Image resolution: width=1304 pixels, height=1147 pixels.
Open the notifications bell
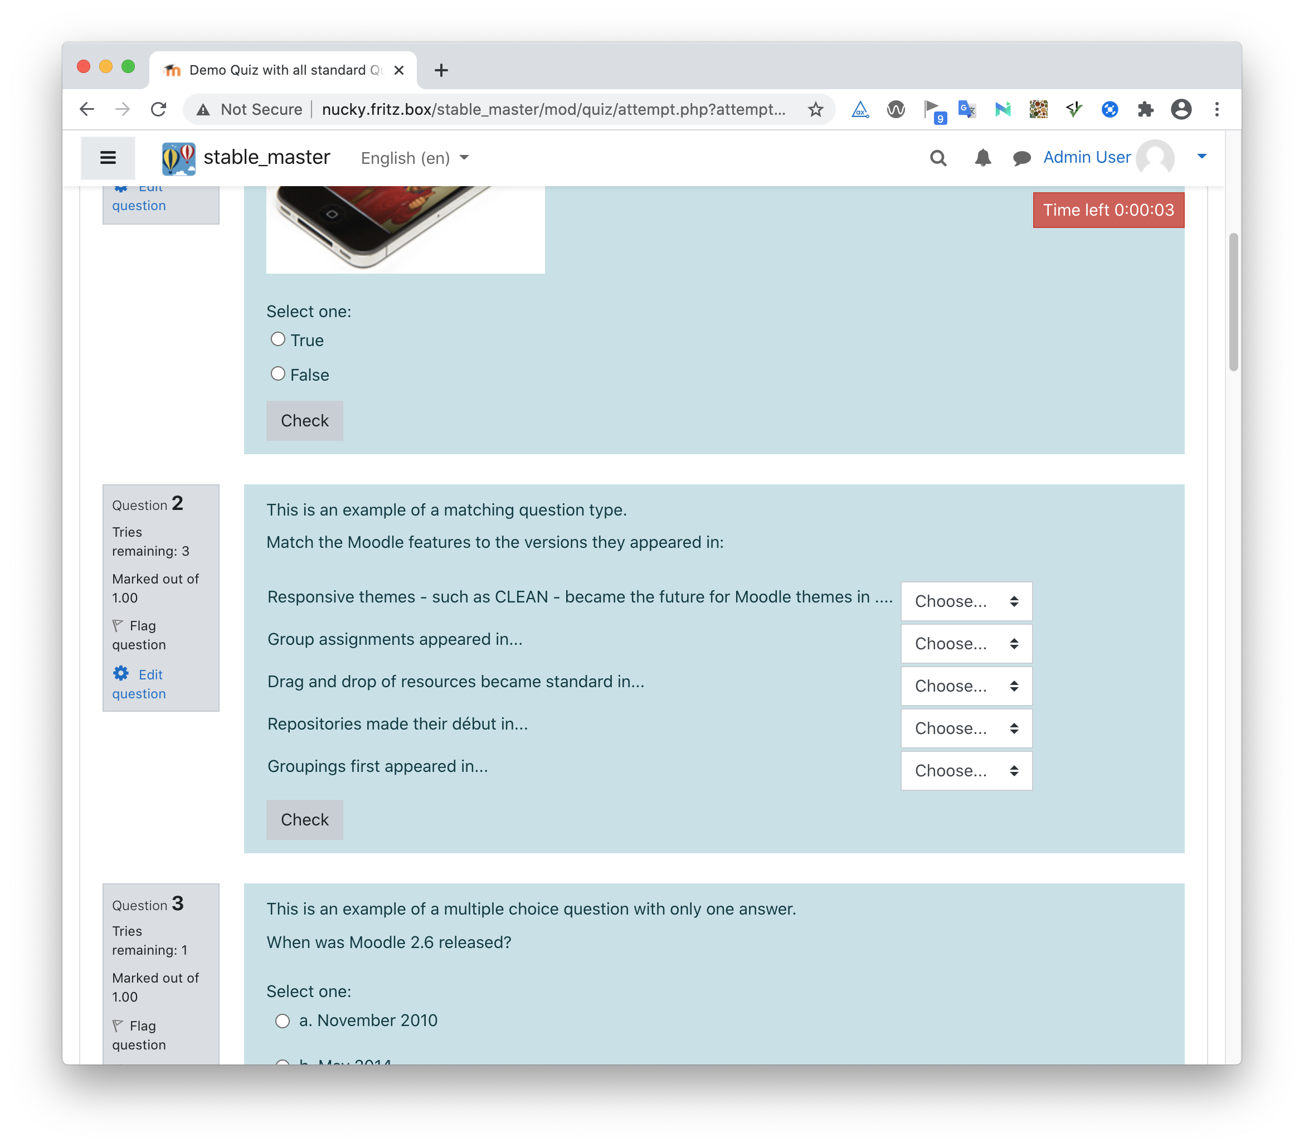(x=982, y=158)
